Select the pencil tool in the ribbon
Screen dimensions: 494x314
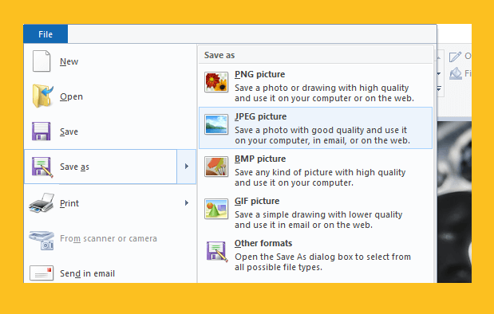coord(455,57)
